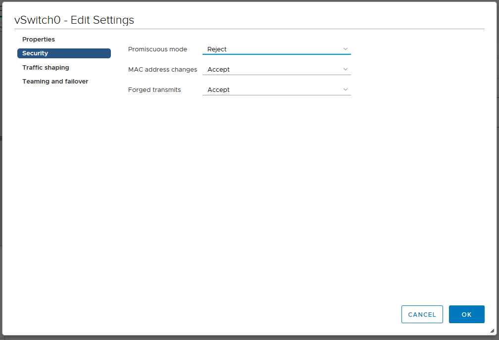Click the MAC address changes label
The image size is (499, 340).
162,70
